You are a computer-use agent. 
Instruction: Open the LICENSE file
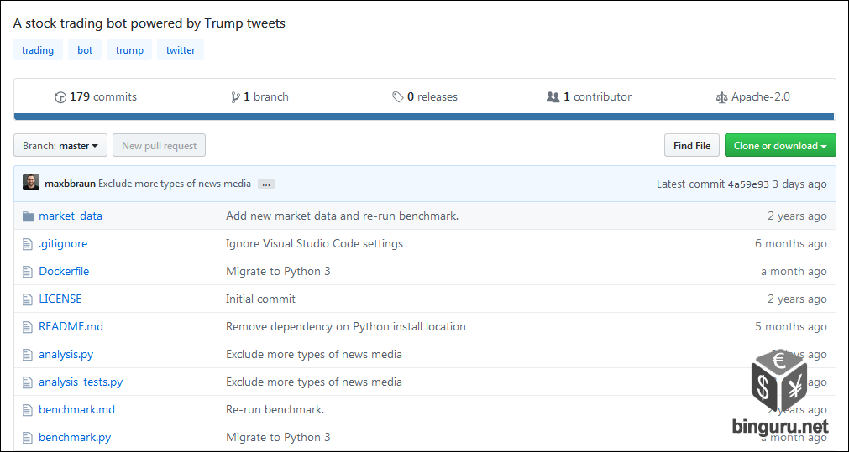coord(60,299)
